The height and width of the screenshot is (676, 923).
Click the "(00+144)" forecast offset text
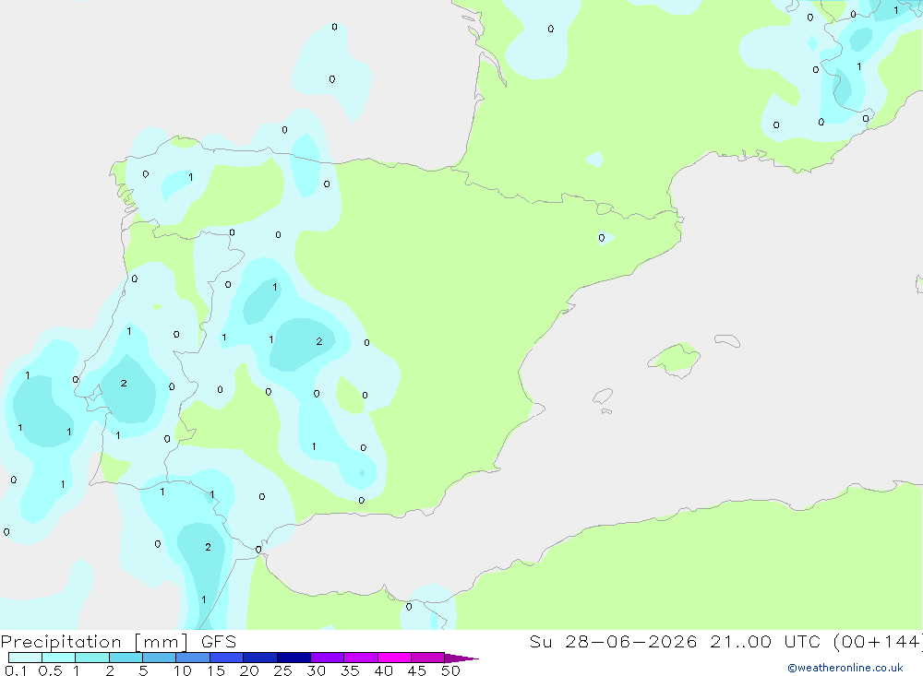point(878,641)
